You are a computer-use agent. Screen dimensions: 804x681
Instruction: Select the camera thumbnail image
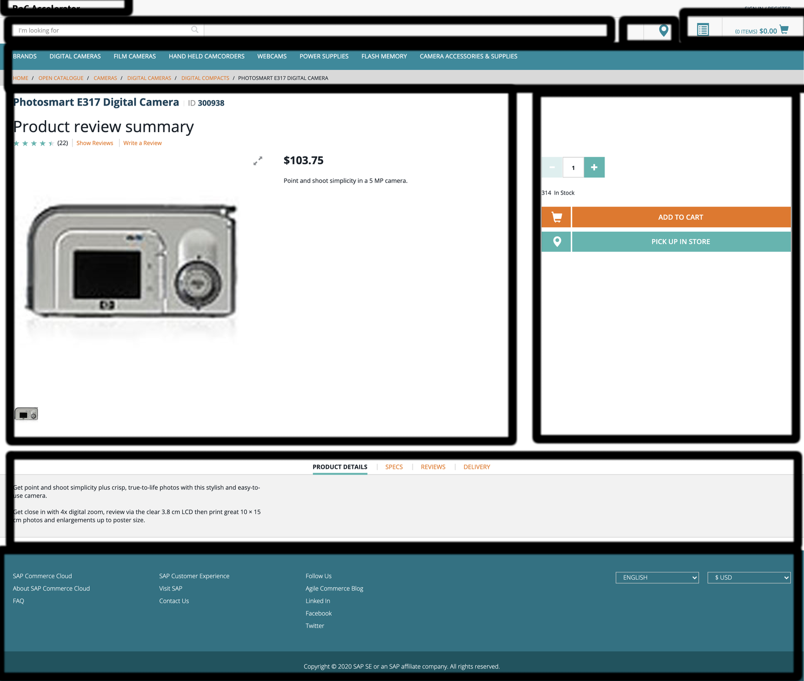coord(26,414)
